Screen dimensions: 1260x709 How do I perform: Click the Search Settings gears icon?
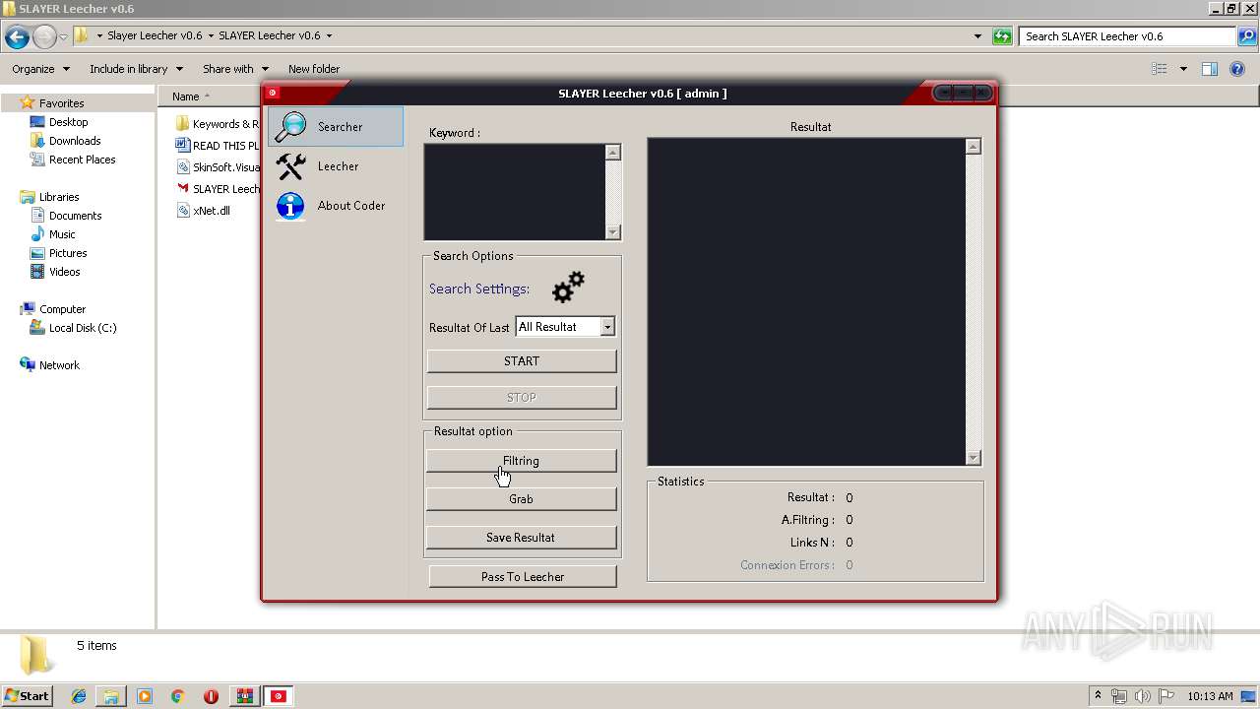(x=568, y=288)
